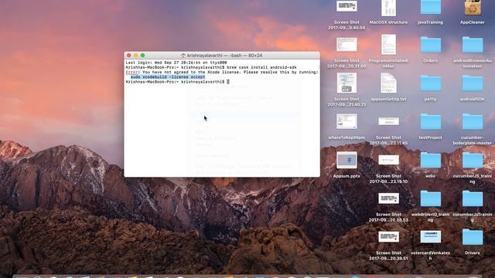Zoom the Terminal window with green button
The height and width of the screenshot is (278, 495).
142,56
